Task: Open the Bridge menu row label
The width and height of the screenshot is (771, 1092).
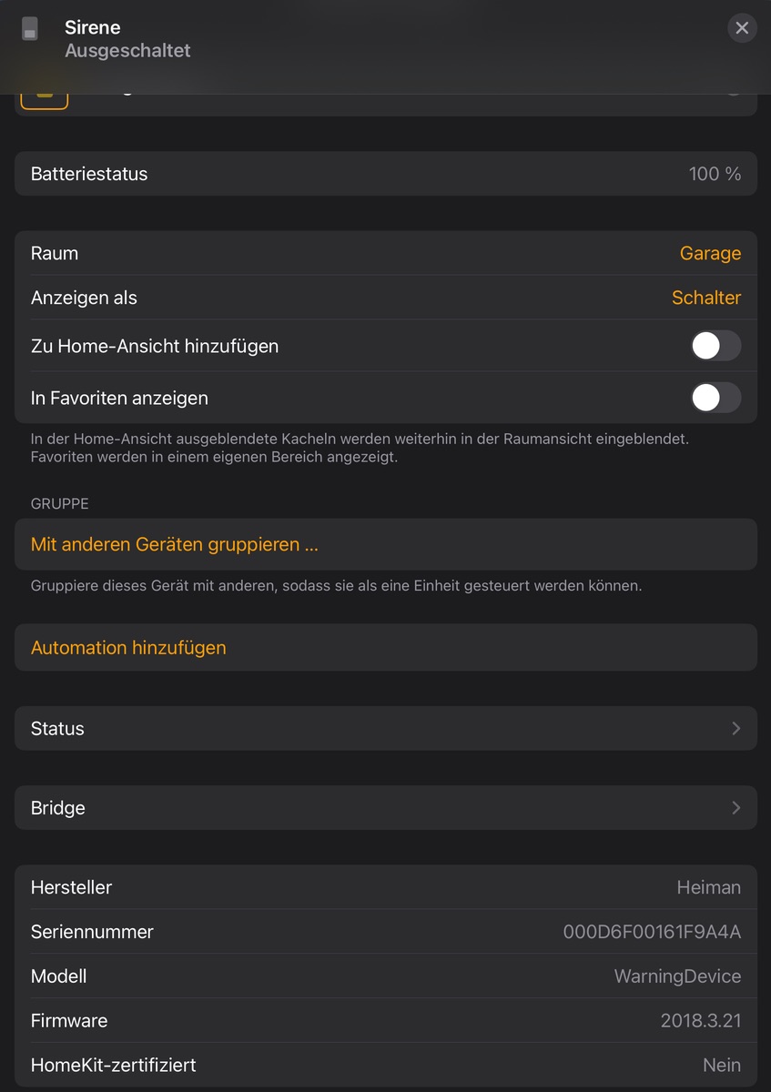Action: 58,808
